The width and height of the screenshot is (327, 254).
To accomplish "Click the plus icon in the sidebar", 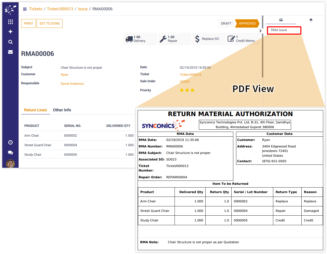I will 10,32.
